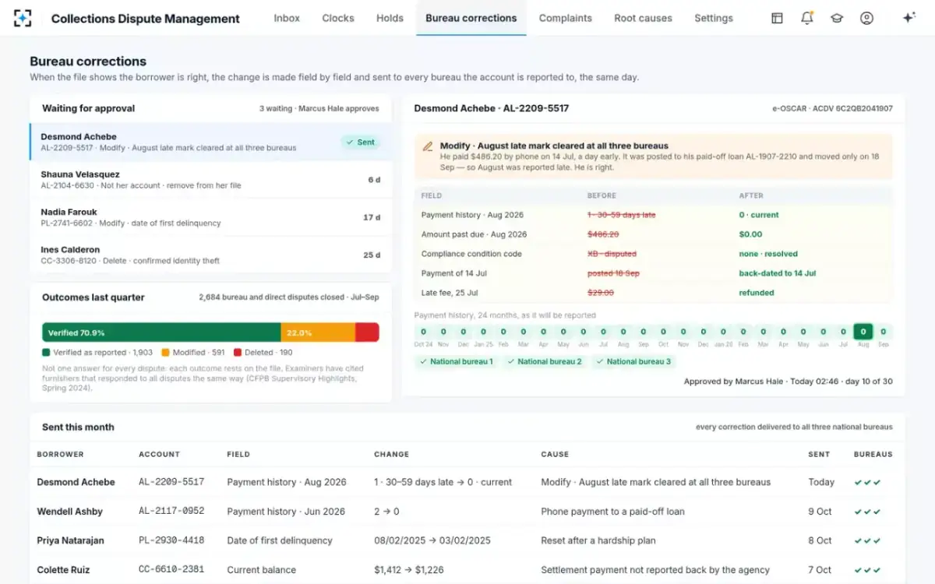The width and height of the screenshot is (935, 584).
Task: Select Ines Calderon's pending correction
Action: coord(210,255)
